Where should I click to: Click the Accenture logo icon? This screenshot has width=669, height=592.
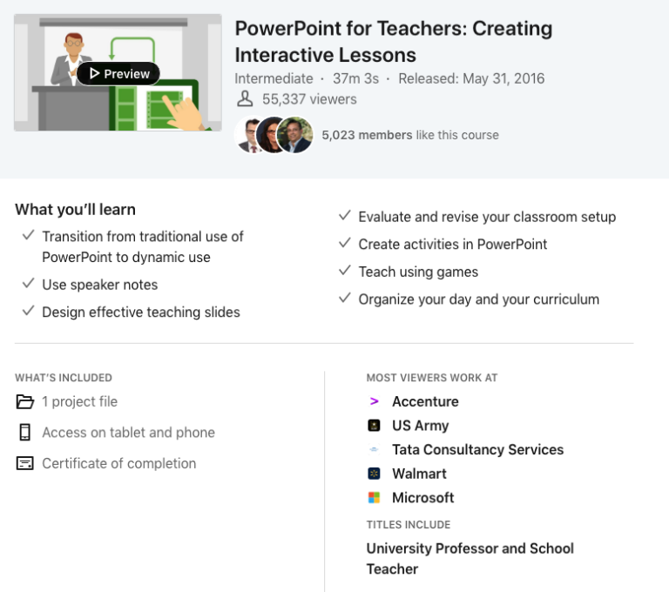pyautogui.click(x=375, y=401)
